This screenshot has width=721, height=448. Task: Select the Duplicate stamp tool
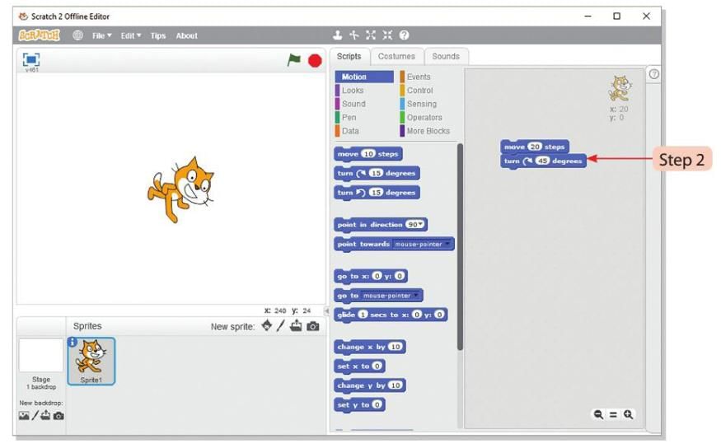point(338,35)
